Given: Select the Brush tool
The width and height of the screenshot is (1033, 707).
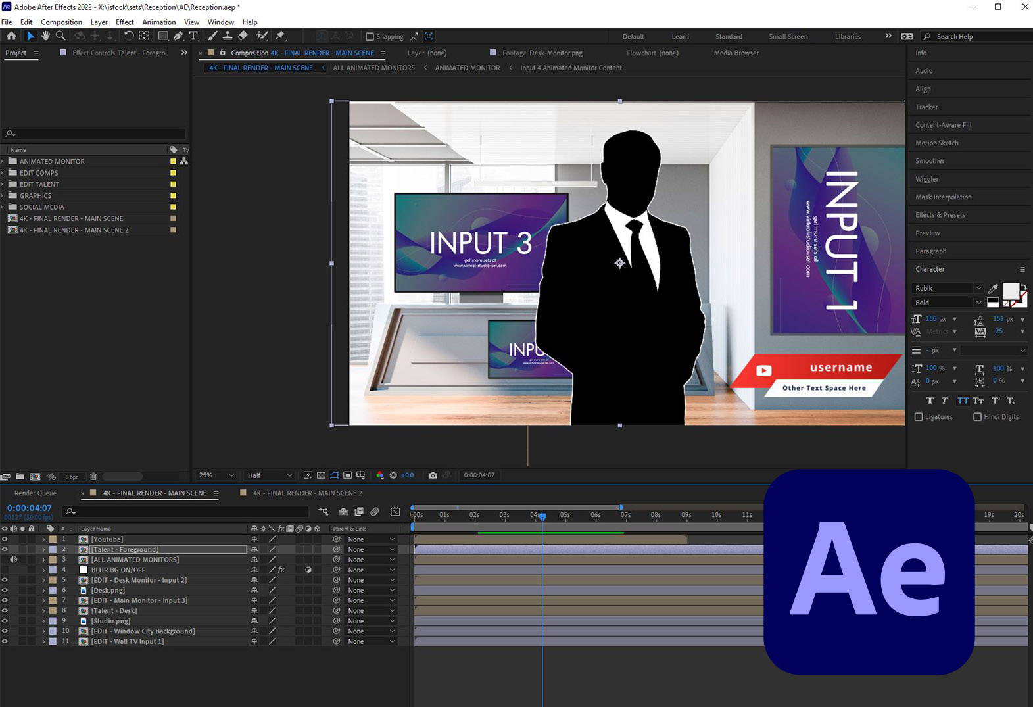Looking at the screenshot, I should (x=212, y=36).
